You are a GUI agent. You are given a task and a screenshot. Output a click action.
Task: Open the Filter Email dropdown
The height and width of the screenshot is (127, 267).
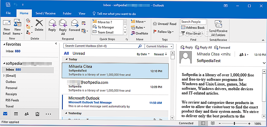[192, 33]
